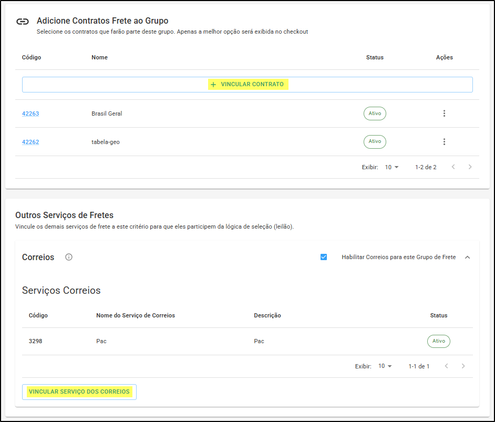Click the Correios section title

coord(38,257)
